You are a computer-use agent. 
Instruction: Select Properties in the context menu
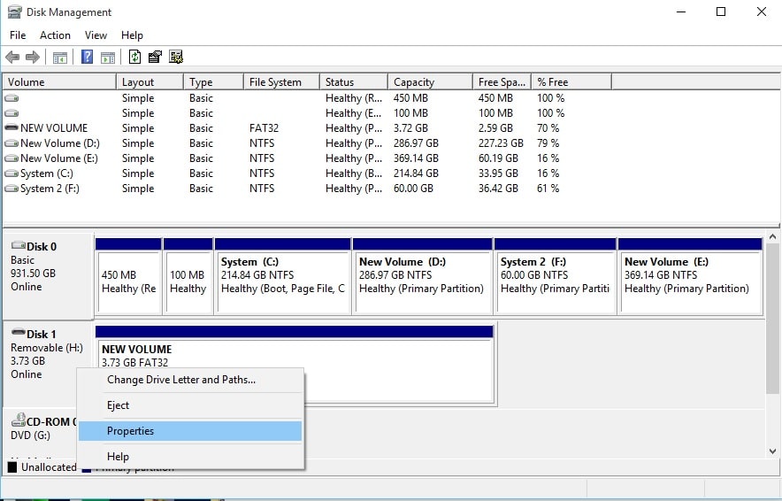[190, 431]
